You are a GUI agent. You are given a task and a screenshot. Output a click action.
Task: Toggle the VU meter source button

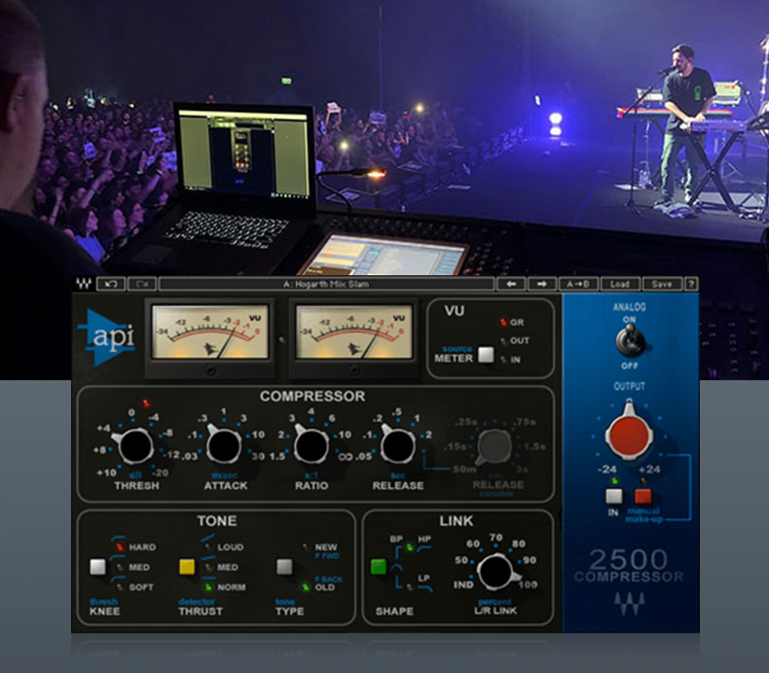pos(486,355)
